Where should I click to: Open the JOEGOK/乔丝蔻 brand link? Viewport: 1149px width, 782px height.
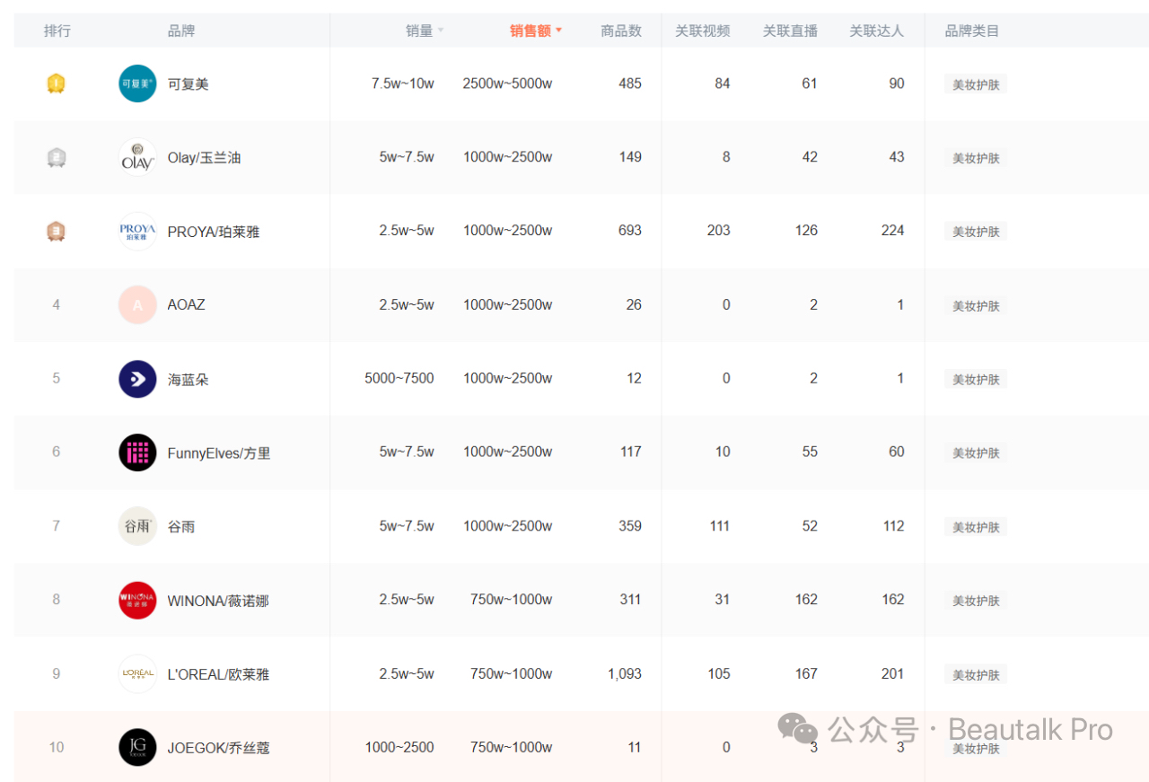[218, 748]
